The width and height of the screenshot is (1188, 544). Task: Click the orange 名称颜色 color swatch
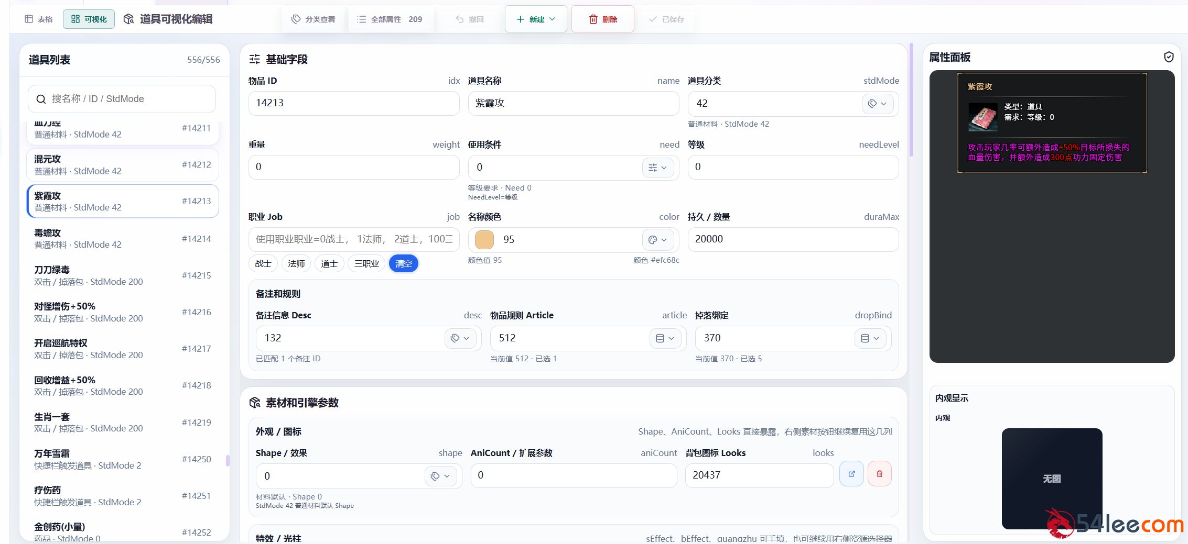point(484,240)
